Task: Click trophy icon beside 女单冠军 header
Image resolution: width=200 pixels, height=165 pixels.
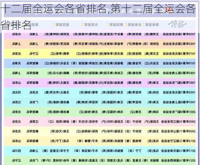Action: pyautogui.click(x=126, y=25)
